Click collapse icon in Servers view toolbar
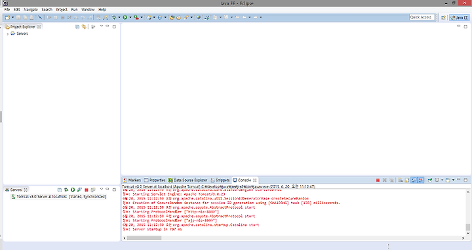This screenshot has width=472, height=250. coord(59,190)
